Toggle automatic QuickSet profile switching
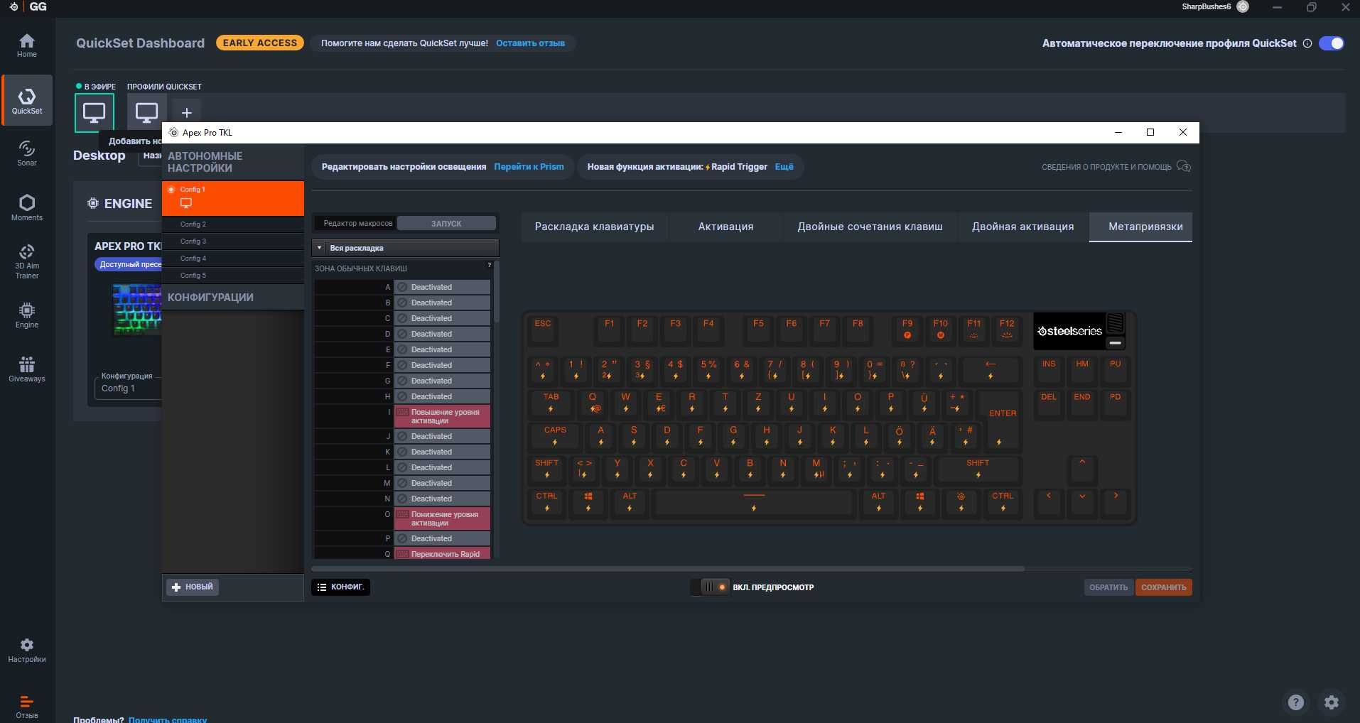 click(1332, 43)
